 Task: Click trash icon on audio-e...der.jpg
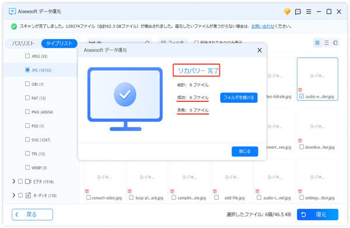point(300,90)
